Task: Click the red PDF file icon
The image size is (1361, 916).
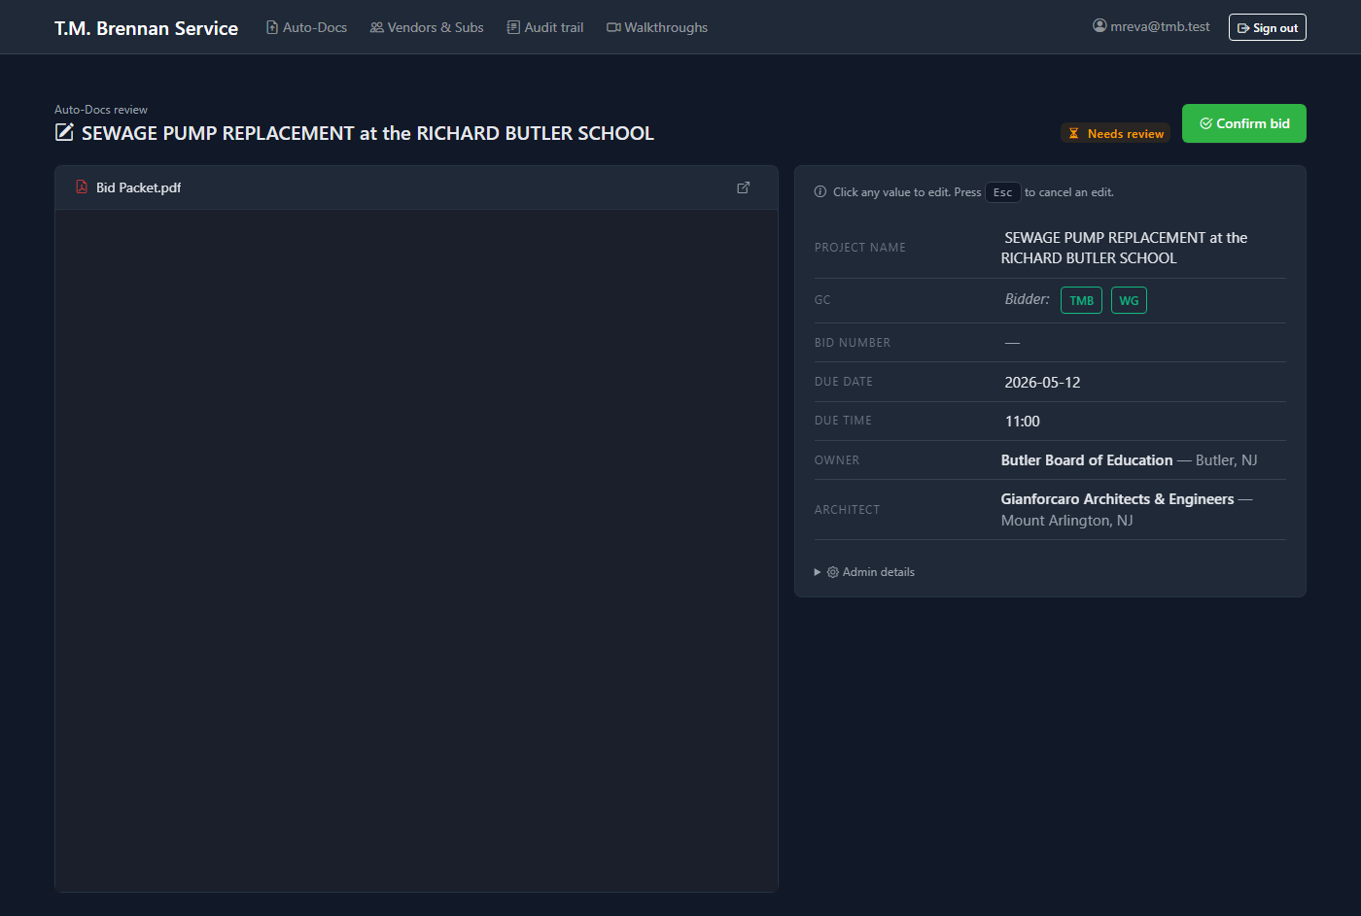Action: point(82,187)
